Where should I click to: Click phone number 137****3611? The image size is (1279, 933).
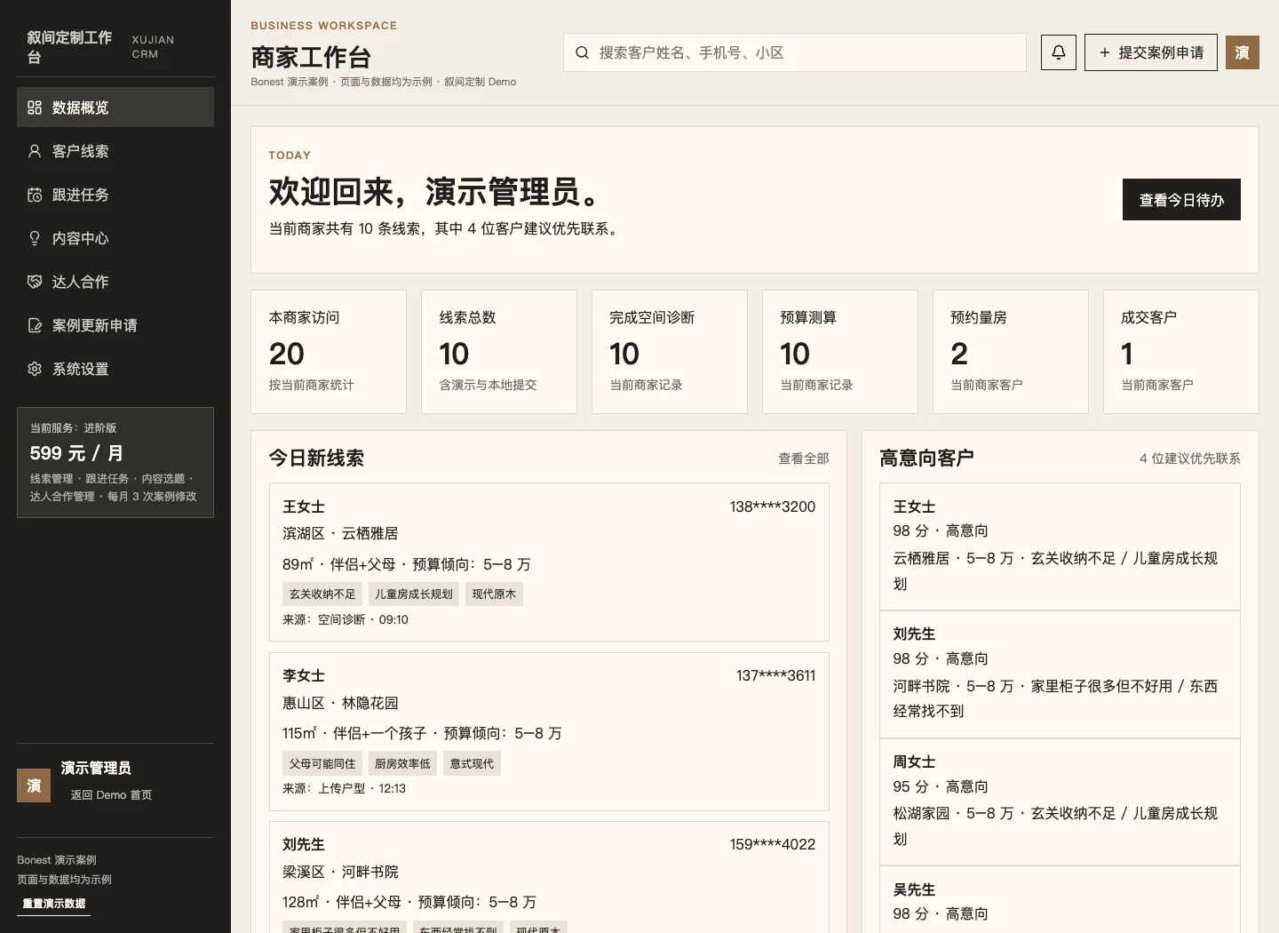775,675
